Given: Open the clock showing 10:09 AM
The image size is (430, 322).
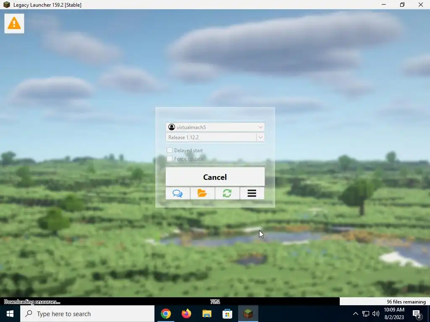Looking at the screenshot, I should [x=394, y=314].
